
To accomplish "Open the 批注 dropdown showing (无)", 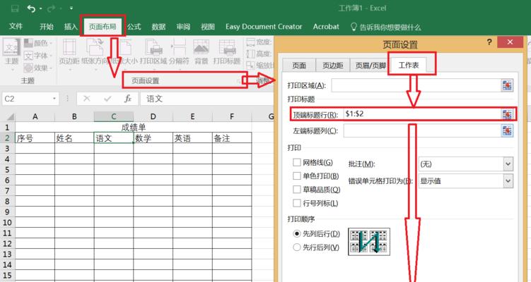I will tap(466, 164).
